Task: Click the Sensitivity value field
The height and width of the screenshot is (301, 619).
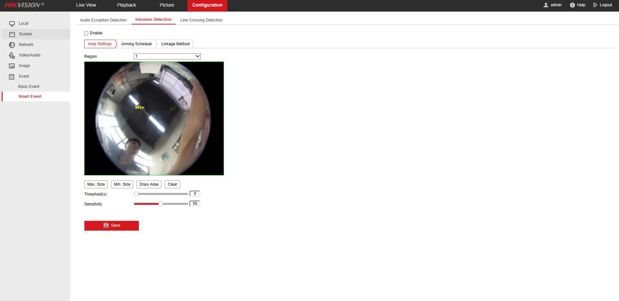Action: click(x=195, y=204)
